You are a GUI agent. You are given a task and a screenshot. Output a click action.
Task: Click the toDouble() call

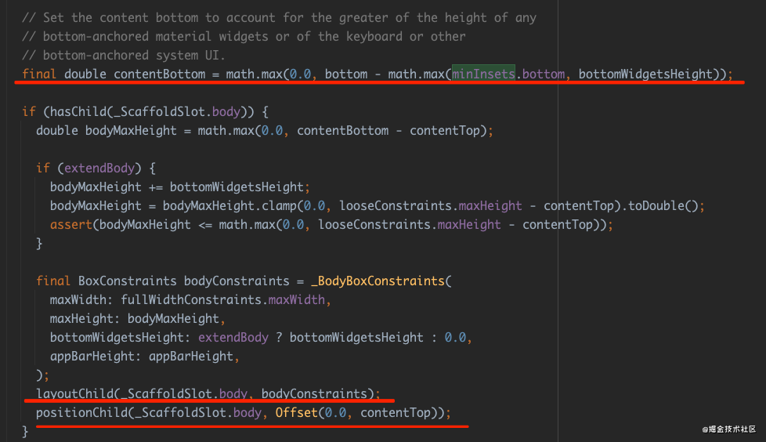click(663, 206)
